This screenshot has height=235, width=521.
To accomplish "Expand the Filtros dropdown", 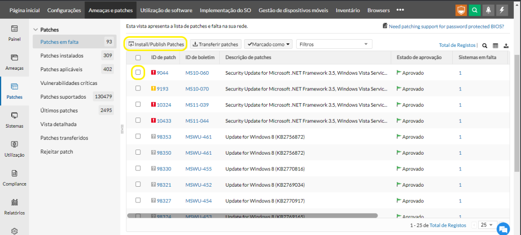I will 334,44.
